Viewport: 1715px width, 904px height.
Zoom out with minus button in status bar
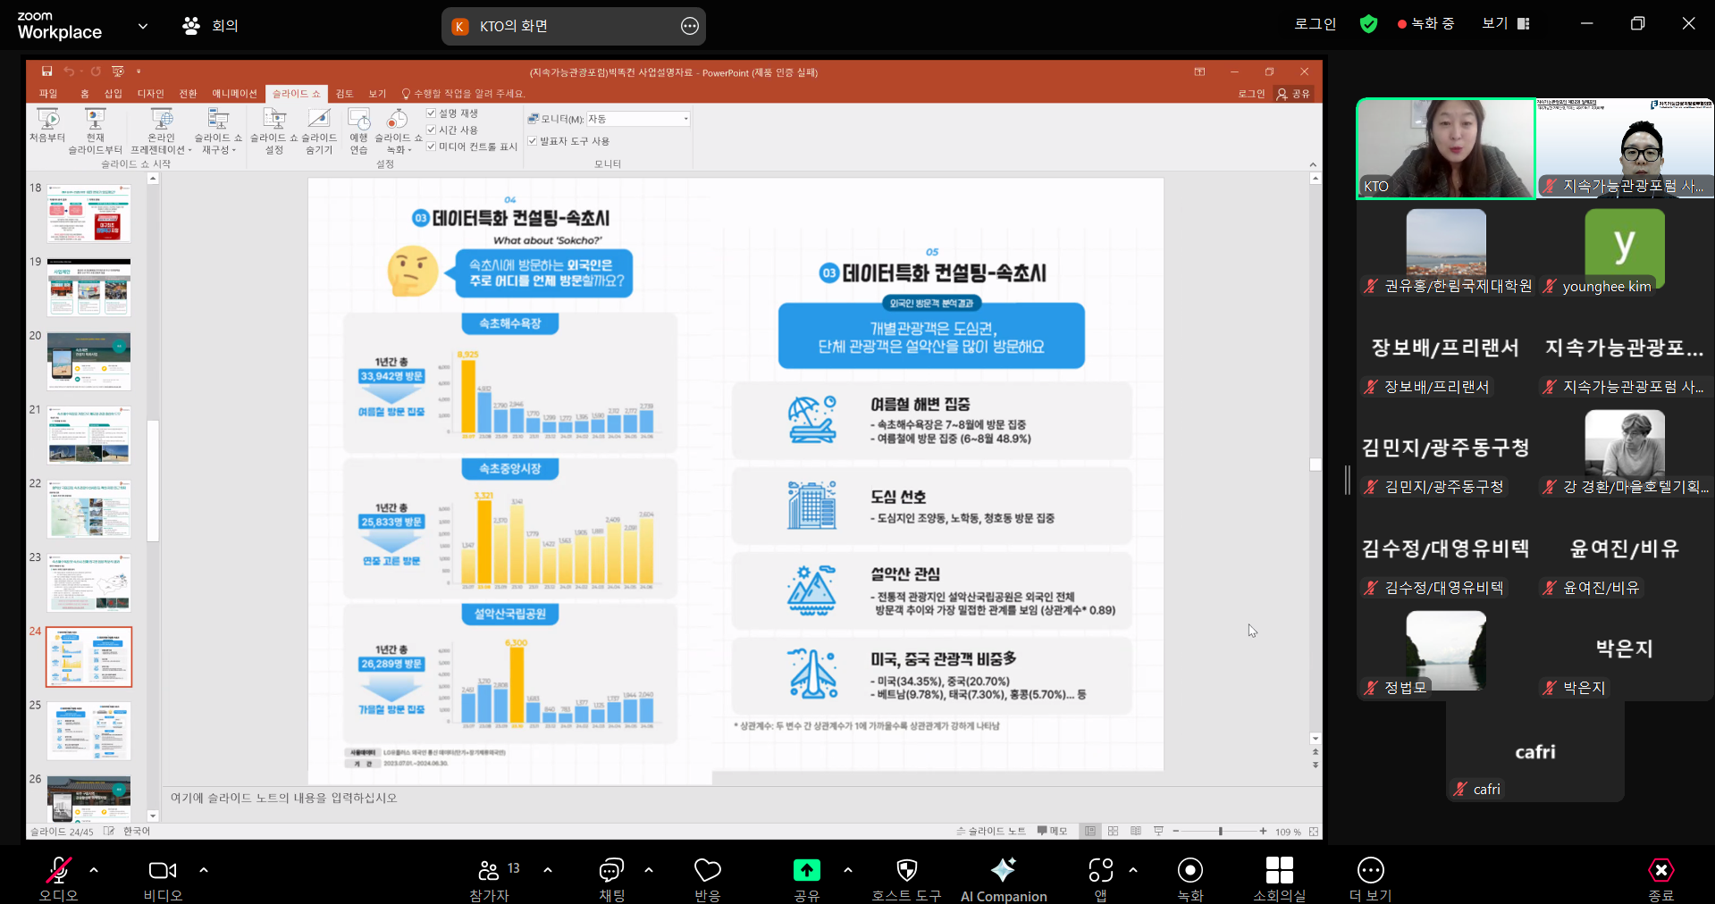click(1176, 832)
